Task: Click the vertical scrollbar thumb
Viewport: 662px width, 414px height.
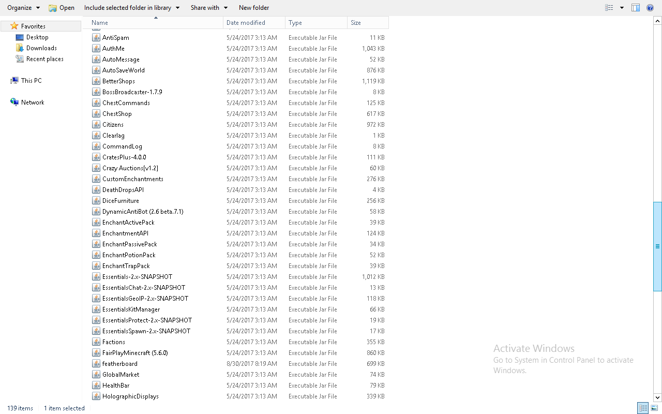Action: point(658,246)
